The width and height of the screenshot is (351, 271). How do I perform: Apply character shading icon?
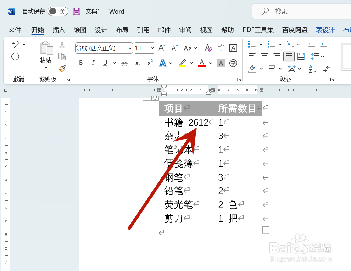point(221,63)
